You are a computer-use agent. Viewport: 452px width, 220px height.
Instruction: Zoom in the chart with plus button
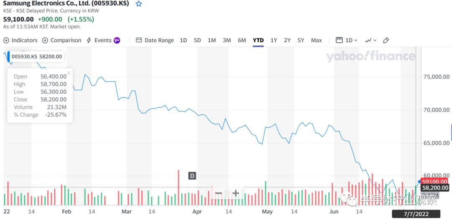pyautogui.click(x=236, y=194)
